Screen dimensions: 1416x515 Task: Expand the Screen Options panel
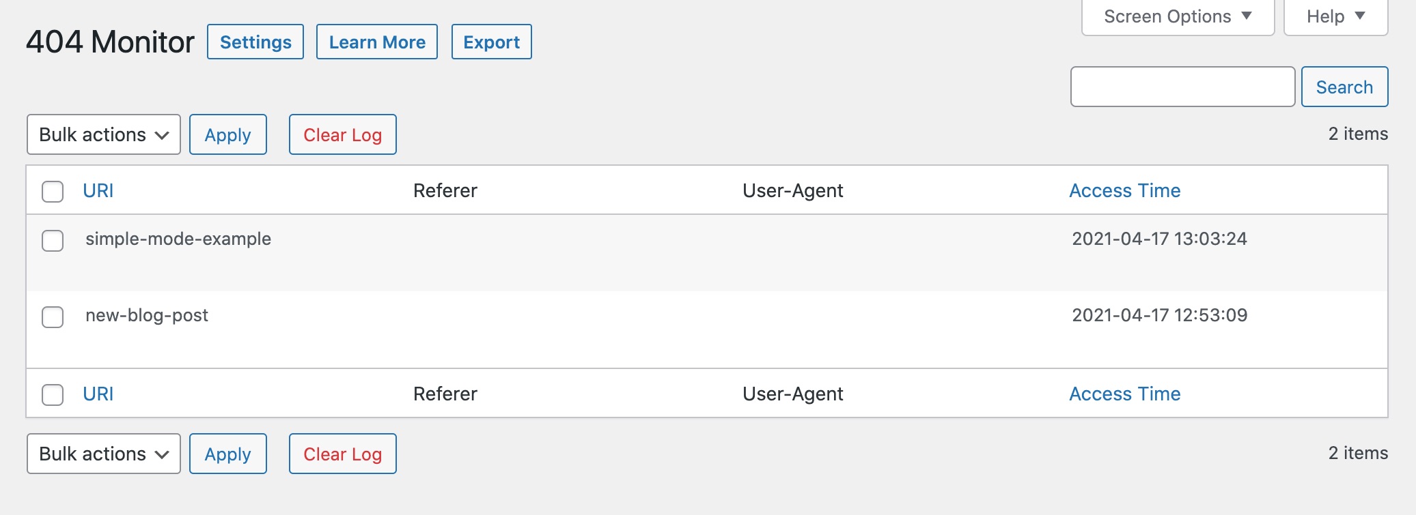tap(1178, 16)
